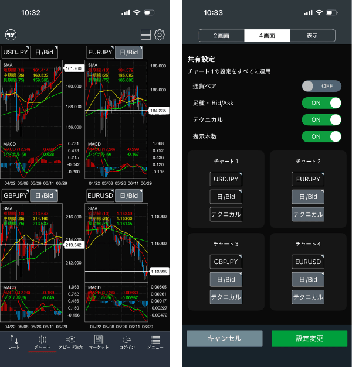Switch off the 表示本数 sharing toggle
Viewport: 352px width, 367px height.
321,136
